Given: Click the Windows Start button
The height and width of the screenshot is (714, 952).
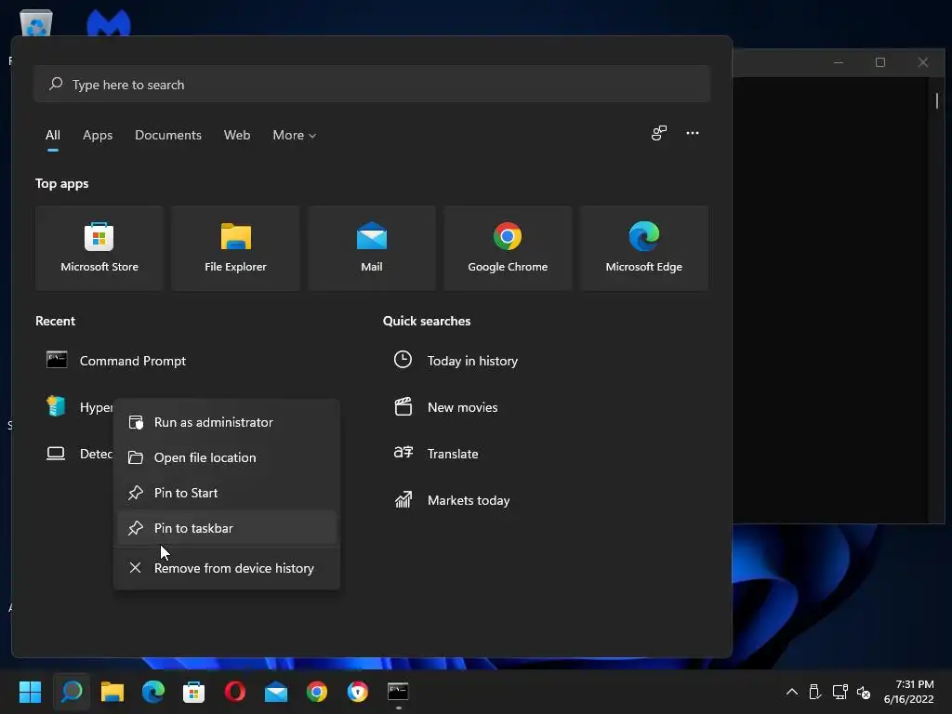Looking at the screenshot, I should pyautogui.click(x=30, y=692).
